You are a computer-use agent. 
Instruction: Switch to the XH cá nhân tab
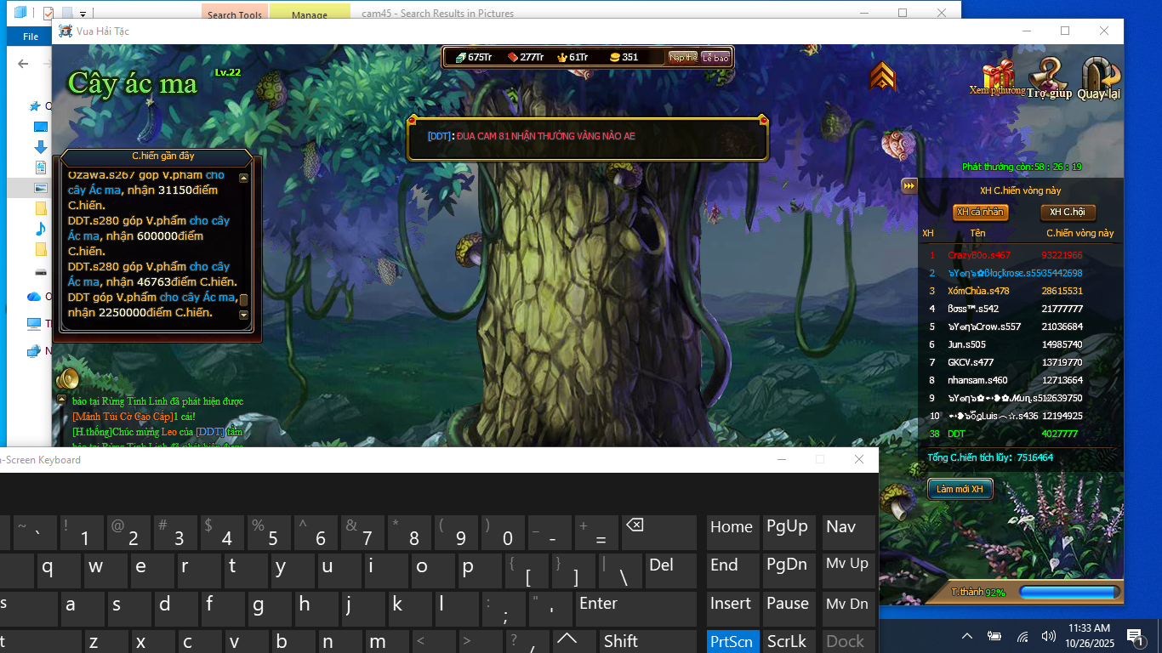coord(980,213)
